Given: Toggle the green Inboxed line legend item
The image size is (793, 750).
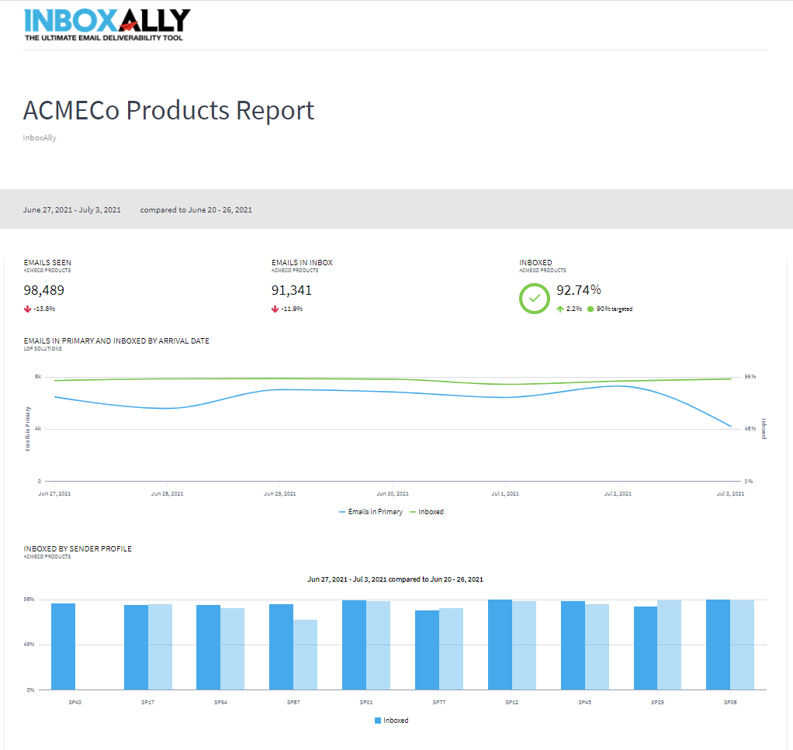Looking at the screenshot, I should tap(426, 512).
